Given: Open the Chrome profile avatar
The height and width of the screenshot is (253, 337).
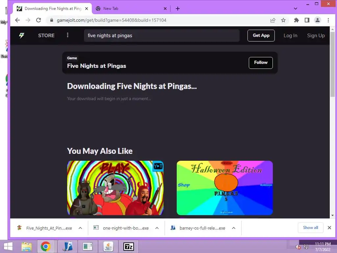Looking at the screenshot, I should 318,20.
